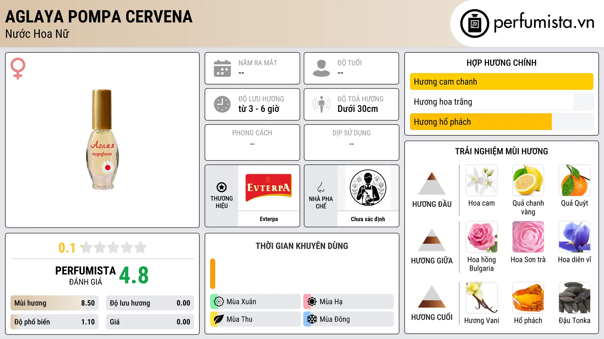Click the 0.1 user rating number
Screen dimensions: 604x339
point(67,248)
